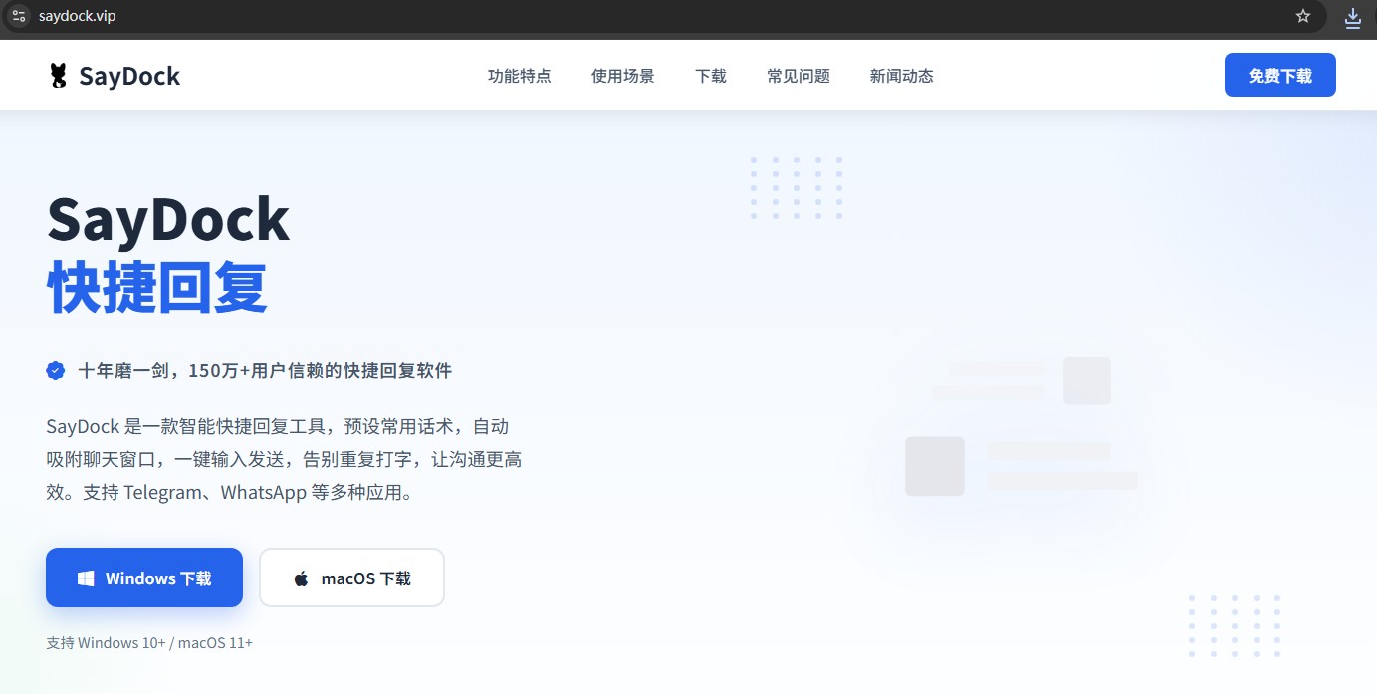Image resolution: width=1377 pixels, height=694 pixels.
Task: Open browser downloads icon
Action: [x=1353, y=17]
